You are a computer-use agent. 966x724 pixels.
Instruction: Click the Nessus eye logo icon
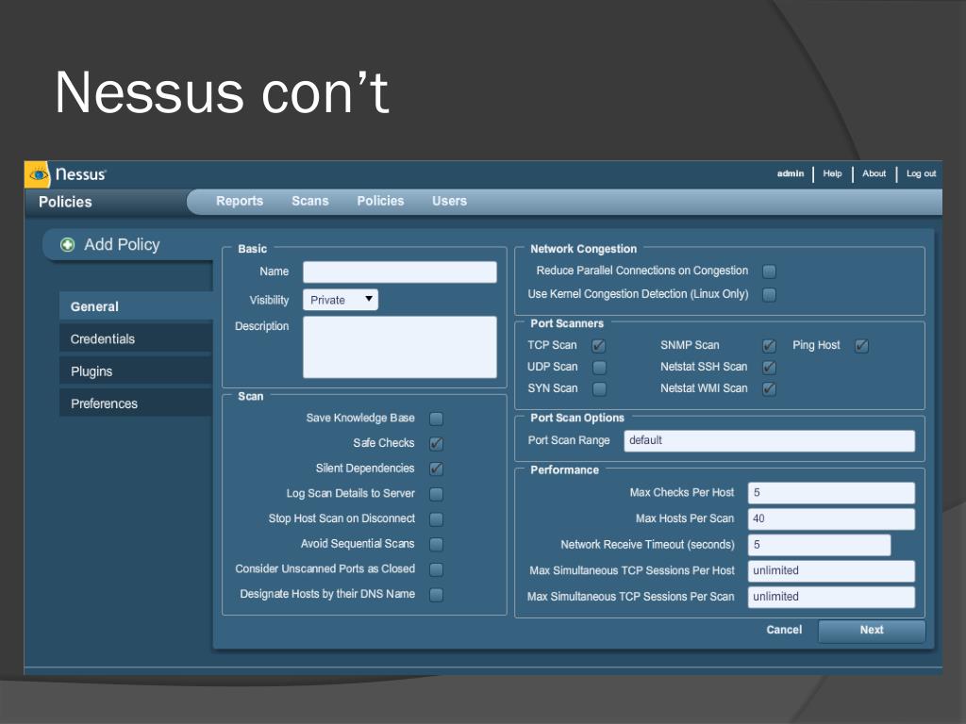tap(37, 174)
